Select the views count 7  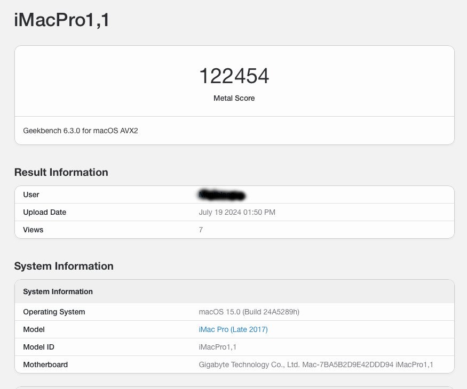point(201,230)
